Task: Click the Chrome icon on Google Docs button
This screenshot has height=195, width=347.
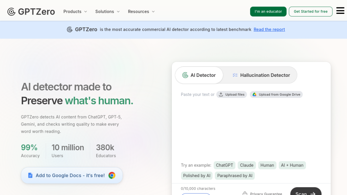Action: click(112, 175)
